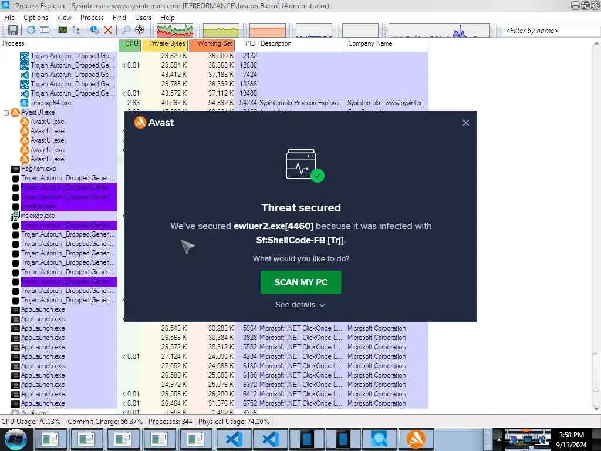Sort by the PID column header

click(247, 43)
